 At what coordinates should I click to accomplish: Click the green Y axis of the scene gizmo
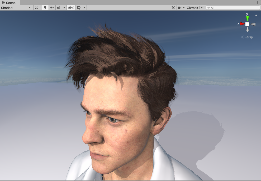point(247,18)
